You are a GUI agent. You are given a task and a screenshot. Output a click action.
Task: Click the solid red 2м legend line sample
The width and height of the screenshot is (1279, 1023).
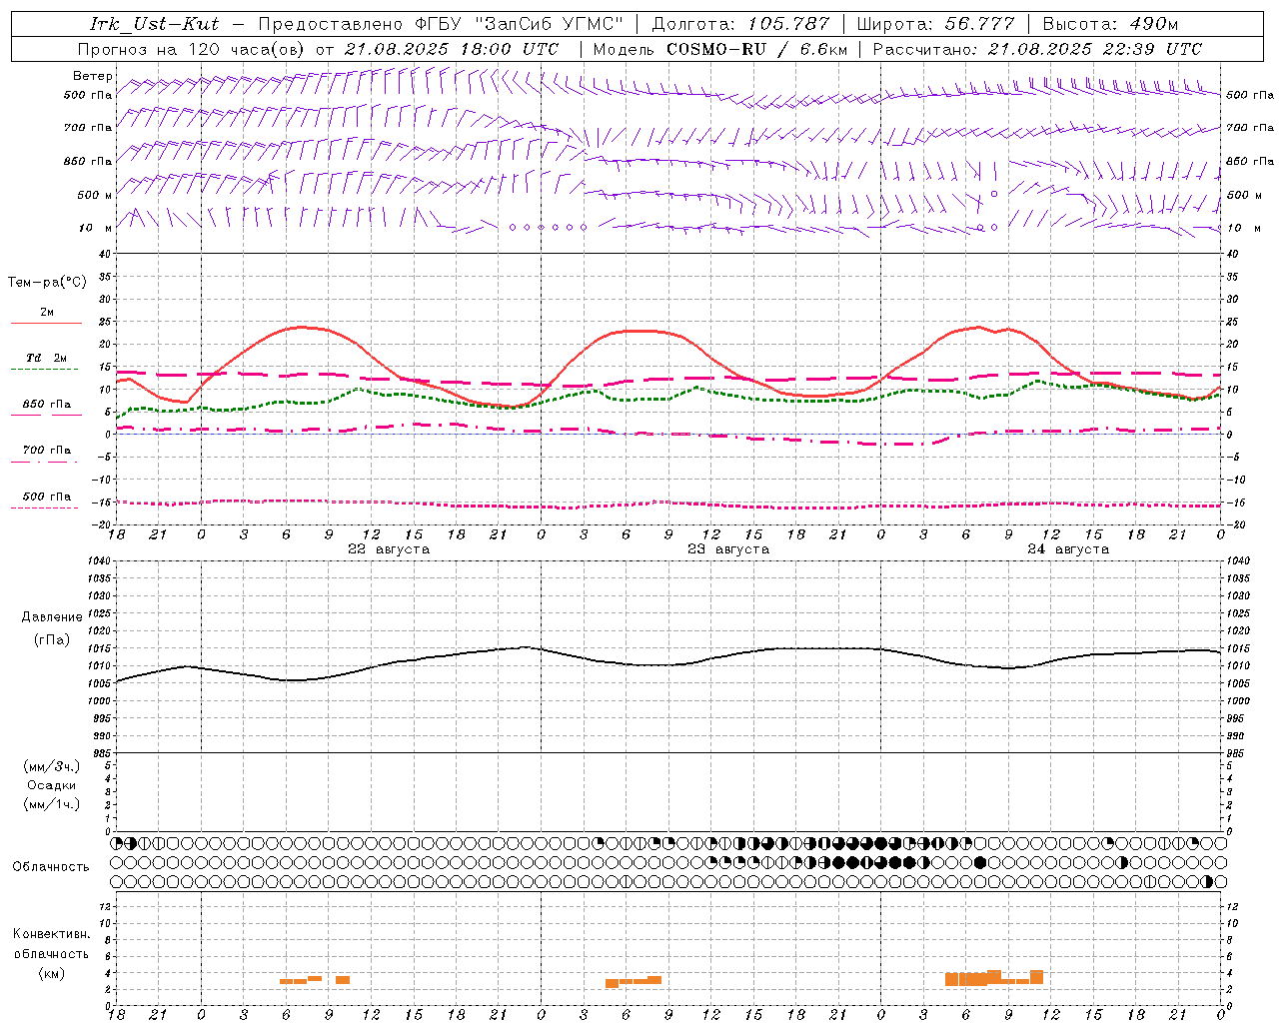coord(46,323)
